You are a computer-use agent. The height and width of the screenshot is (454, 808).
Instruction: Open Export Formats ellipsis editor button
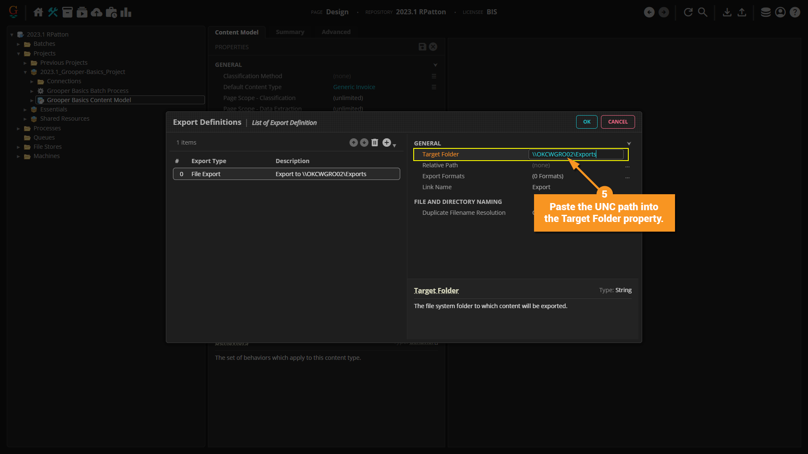pos(627,177)
